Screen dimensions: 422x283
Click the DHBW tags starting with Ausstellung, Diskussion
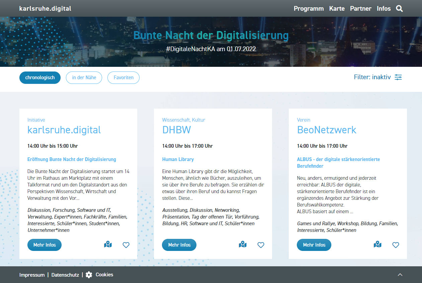tap(211, 217)
